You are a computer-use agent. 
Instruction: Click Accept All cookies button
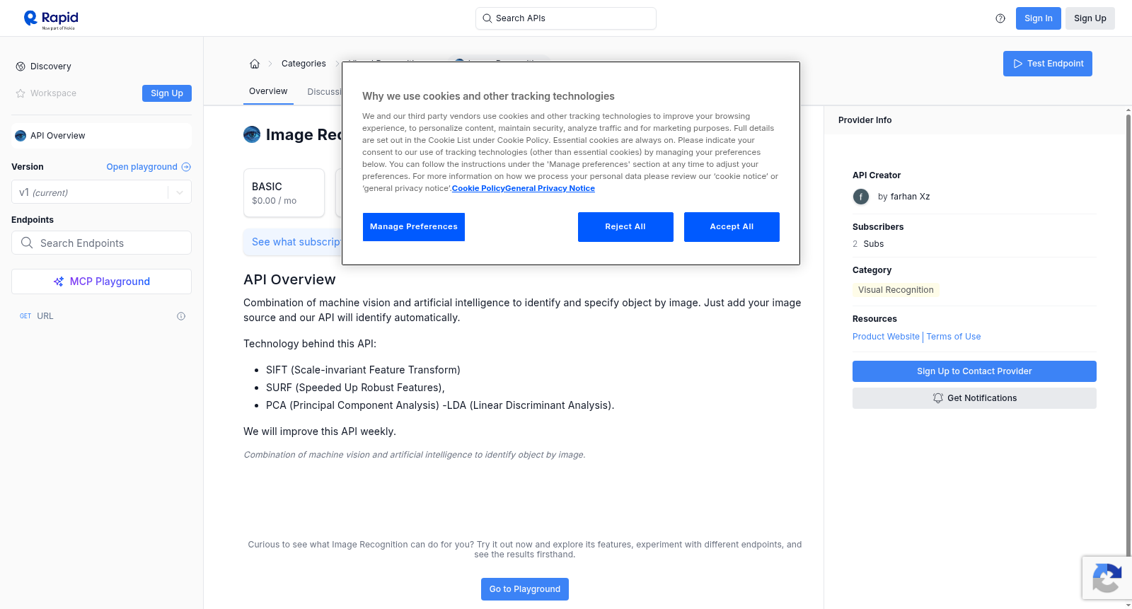(732, 227)
